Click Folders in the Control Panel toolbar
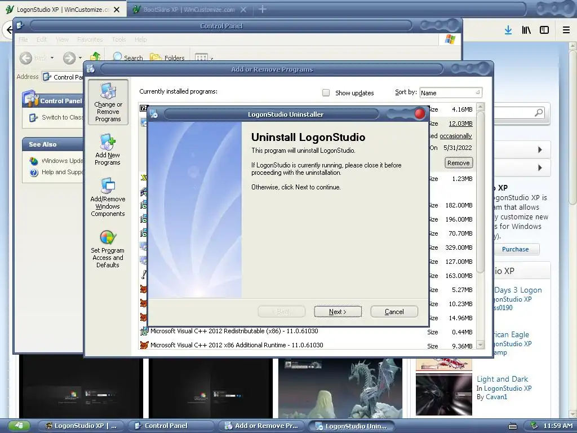Screen dimensions: 577x433 pos(167,58)
